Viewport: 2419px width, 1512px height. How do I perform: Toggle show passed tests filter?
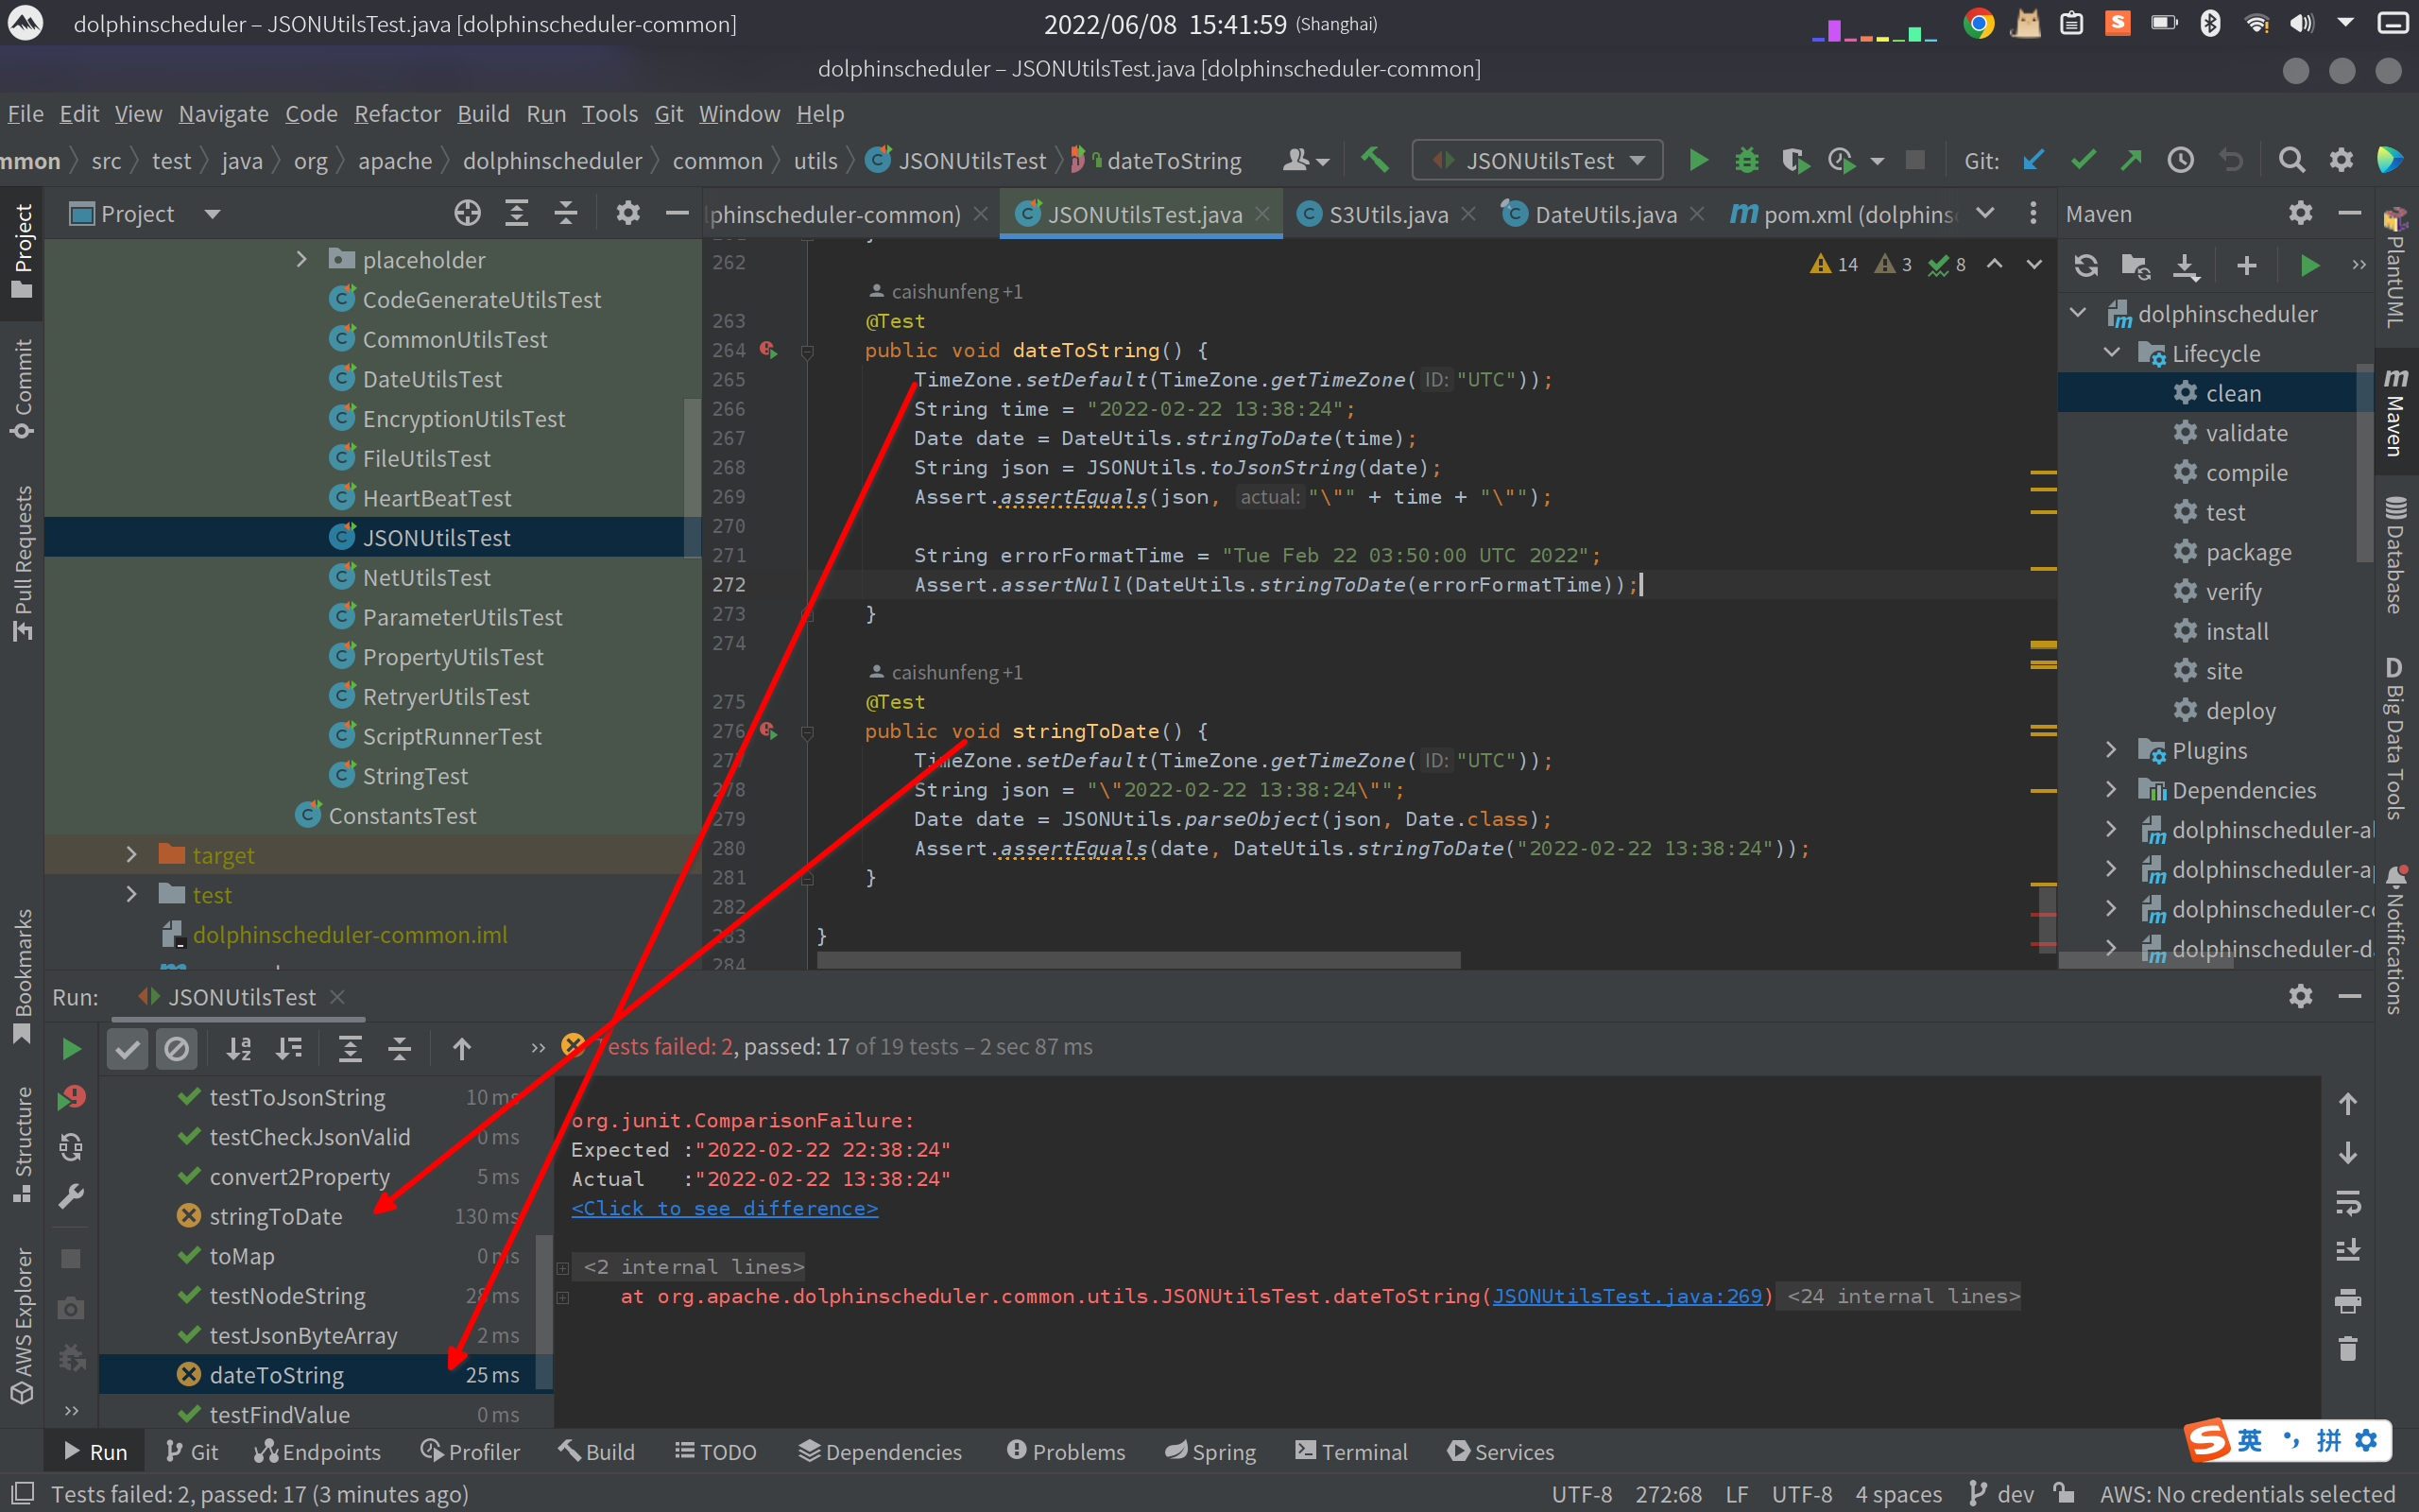(x=127, y=1048)
